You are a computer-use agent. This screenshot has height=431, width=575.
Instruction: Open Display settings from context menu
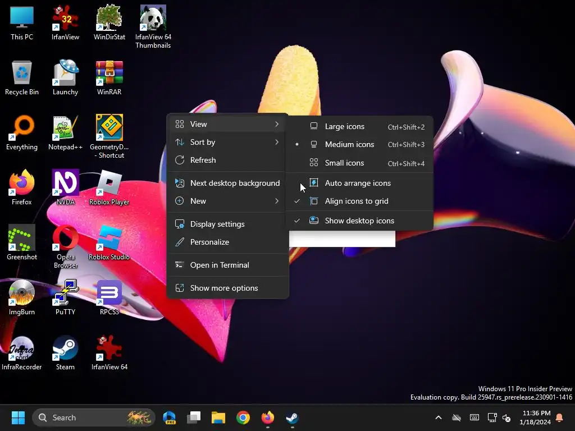click(x=227, y=224)
